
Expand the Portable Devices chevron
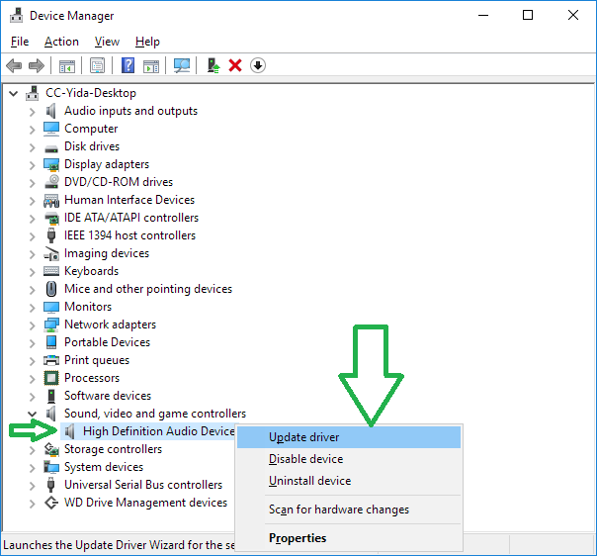33,343
